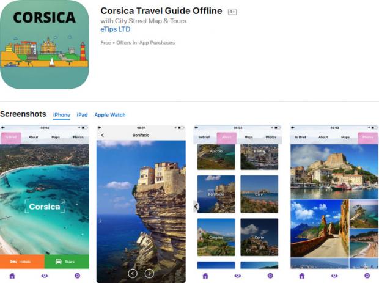Tap the orange Hotels button
The width and height of the screenshot is (379, 283).
(22, 262)
